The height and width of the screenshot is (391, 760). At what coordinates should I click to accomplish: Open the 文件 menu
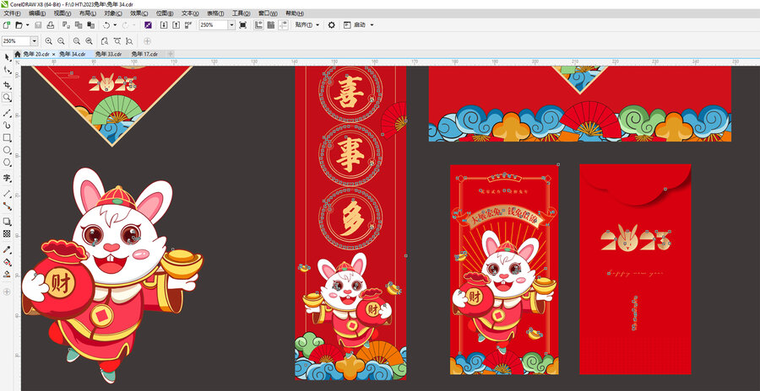click(12, 13)
